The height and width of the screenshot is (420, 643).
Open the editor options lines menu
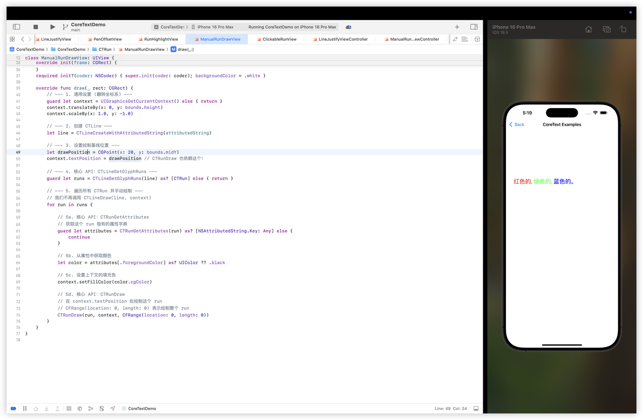pyautogui.click(x=465, y=39)
